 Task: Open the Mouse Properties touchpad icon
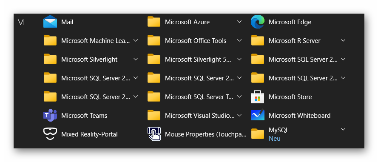(x=154, y=134)
